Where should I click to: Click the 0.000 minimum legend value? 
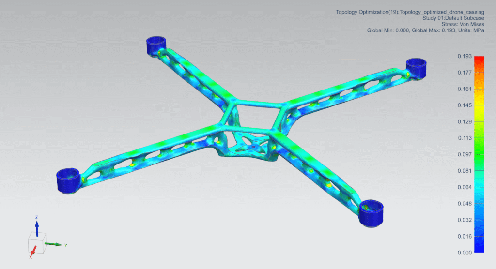click(x=464, y=253)
